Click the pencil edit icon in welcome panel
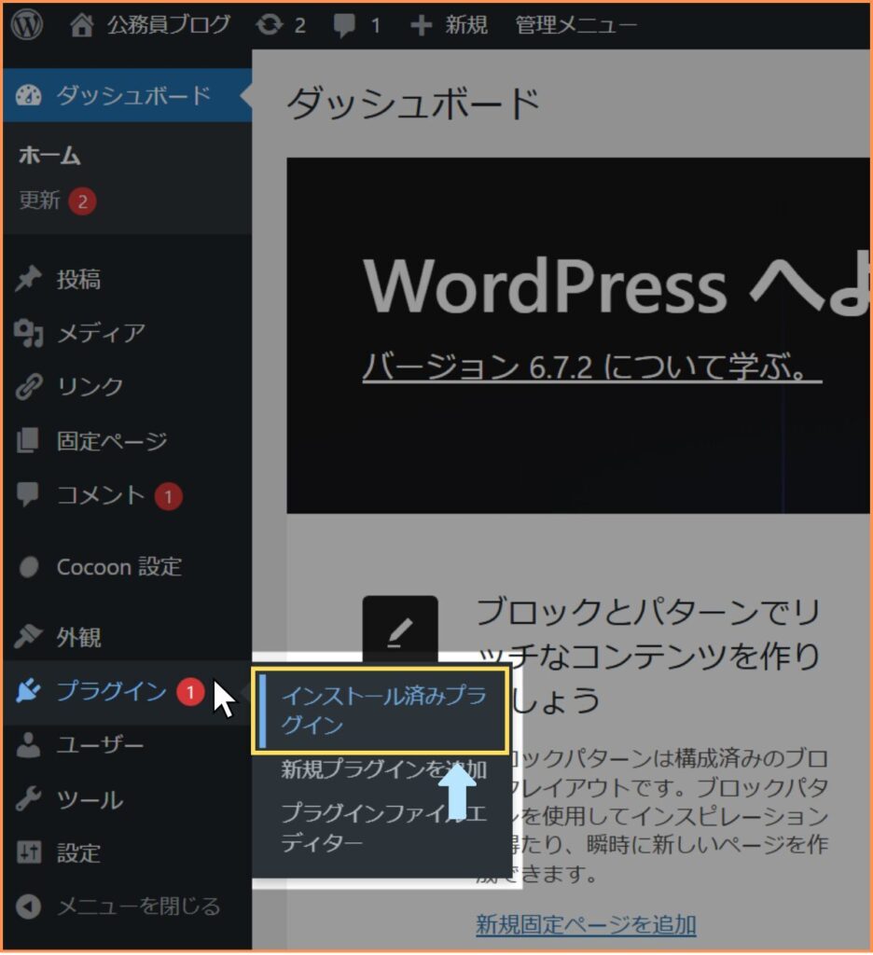The height and width of the screenshot is (955, 873). (x=400, y=631)
